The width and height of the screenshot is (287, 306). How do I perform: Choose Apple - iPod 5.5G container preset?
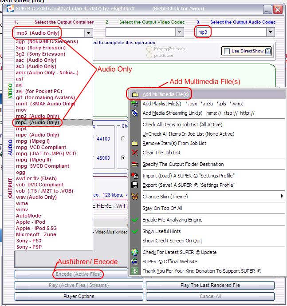coord(54,228)
